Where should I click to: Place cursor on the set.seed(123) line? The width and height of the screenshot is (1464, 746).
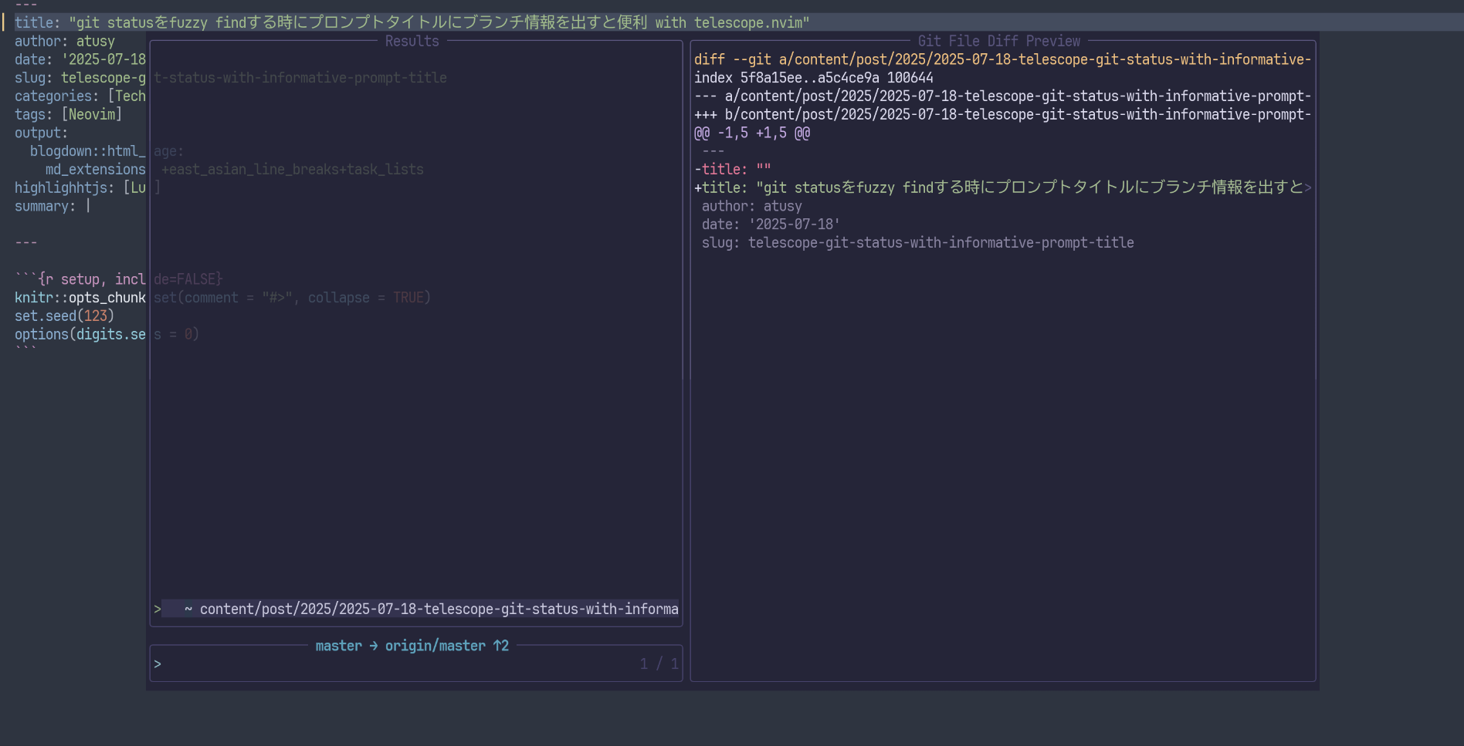pyautogui.click(x=64, y=316)
